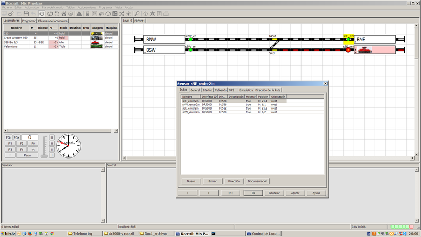Select the Valenciana locomotive row
The height and width of the screenshot is (237, 421).
(61, 46)
